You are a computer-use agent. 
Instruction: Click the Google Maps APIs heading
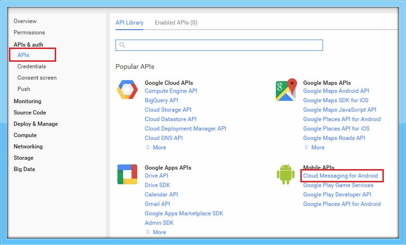coord(327,83)
